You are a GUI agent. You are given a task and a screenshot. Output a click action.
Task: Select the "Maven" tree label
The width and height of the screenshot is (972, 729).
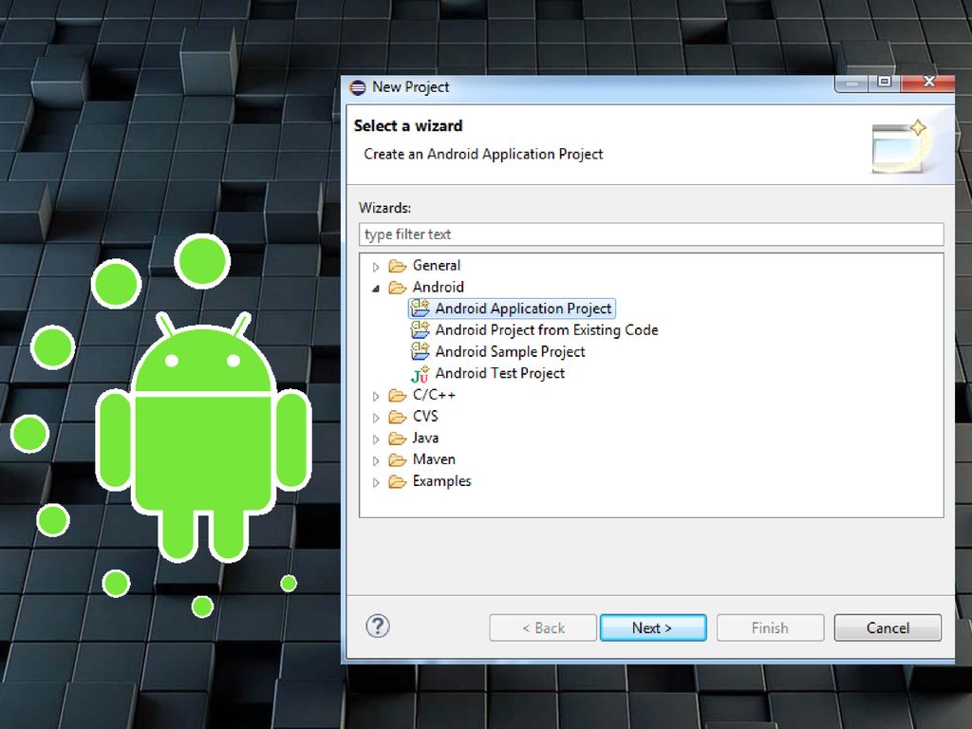[434, 459]
